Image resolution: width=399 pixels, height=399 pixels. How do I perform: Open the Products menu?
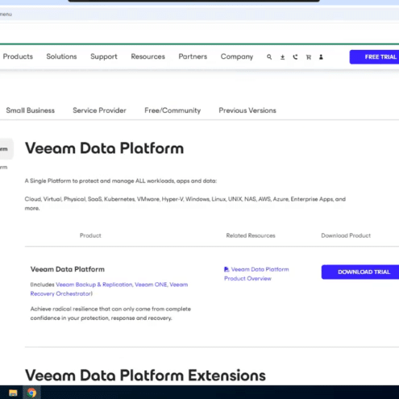18,56
